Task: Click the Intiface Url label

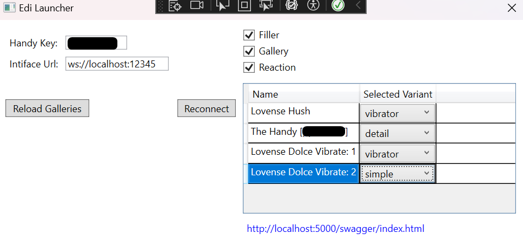Action: [34, 64]
